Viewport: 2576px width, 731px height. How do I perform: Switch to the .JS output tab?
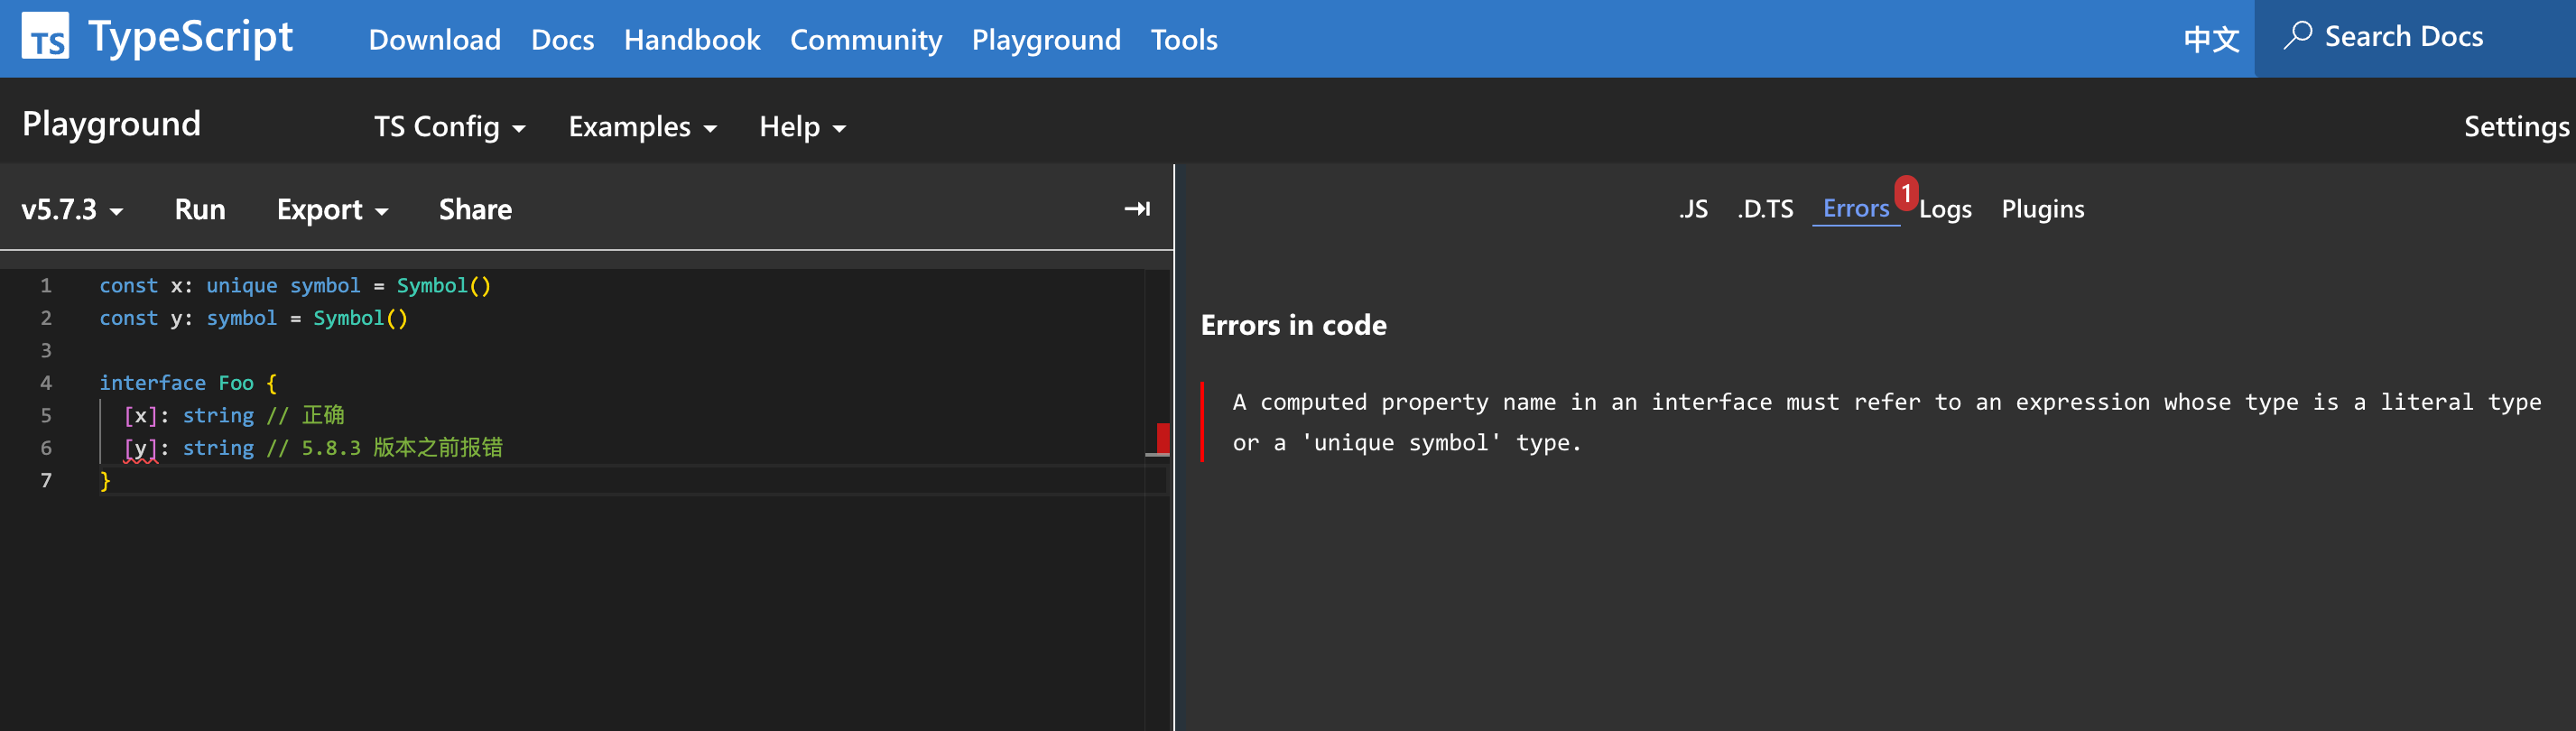[x=1693, y=209]
